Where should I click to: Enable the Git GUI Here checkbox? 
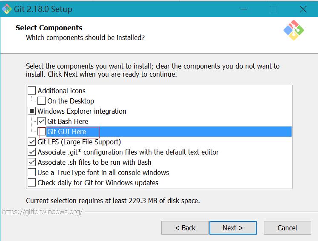42,132
